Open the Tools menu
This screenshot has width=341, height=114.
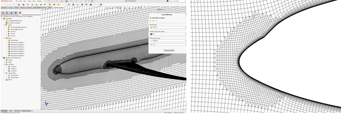[x=34, y=1]
